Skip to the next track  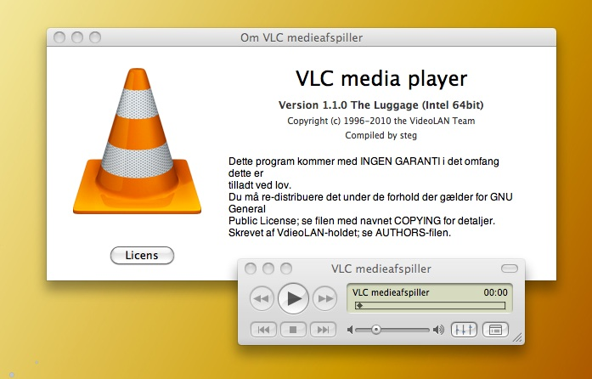click(323, 330)
